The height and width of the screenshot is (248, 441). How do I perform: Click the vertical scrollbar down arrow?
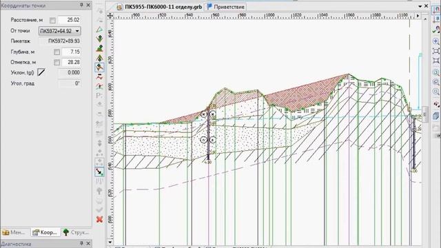pyautogui.click(x=110, y=242)
